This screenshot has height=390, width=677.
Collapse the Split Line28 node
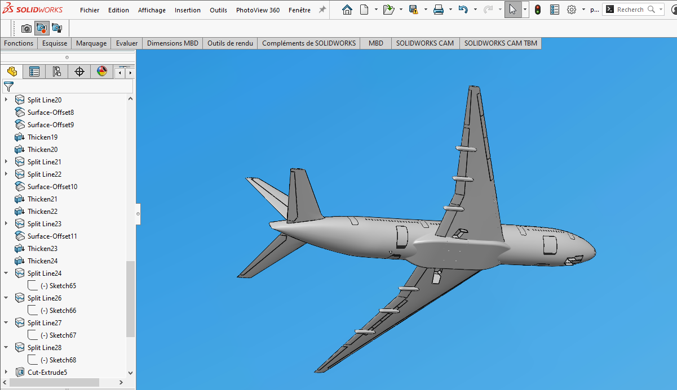[6, 347]
